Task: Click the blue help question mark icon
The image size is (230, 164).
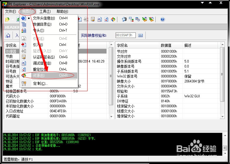Action: click(x=162, y=19)
